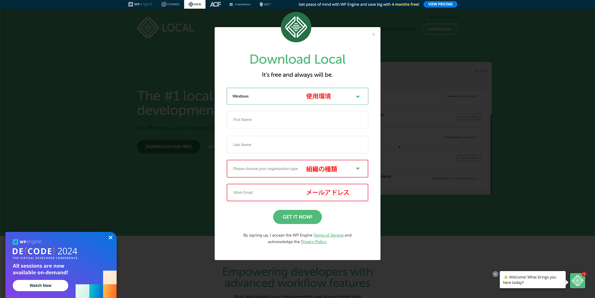Open the organization type dropdown
595x298 pixels.
(297, 169)
